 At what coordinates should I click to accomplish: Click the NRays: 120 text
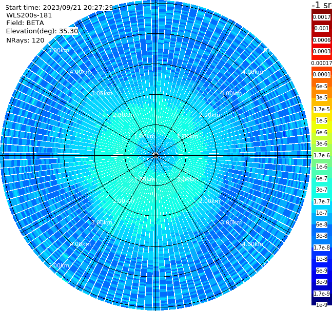pyautogui.click(x=25, y=40)
